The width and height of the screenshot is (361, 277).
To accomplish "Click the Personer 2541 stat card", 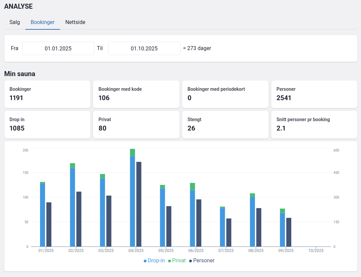I will click(x=314, y=94).
